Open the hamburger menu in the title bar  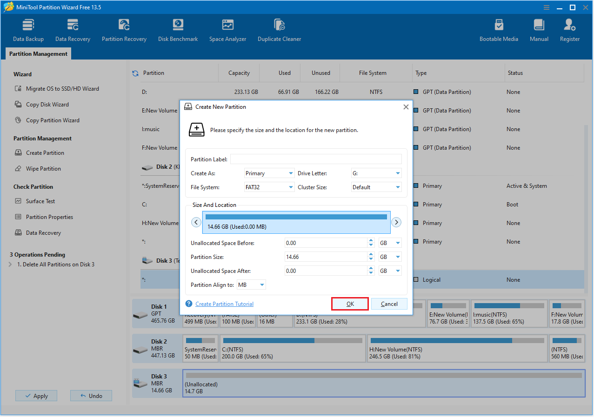546,7
